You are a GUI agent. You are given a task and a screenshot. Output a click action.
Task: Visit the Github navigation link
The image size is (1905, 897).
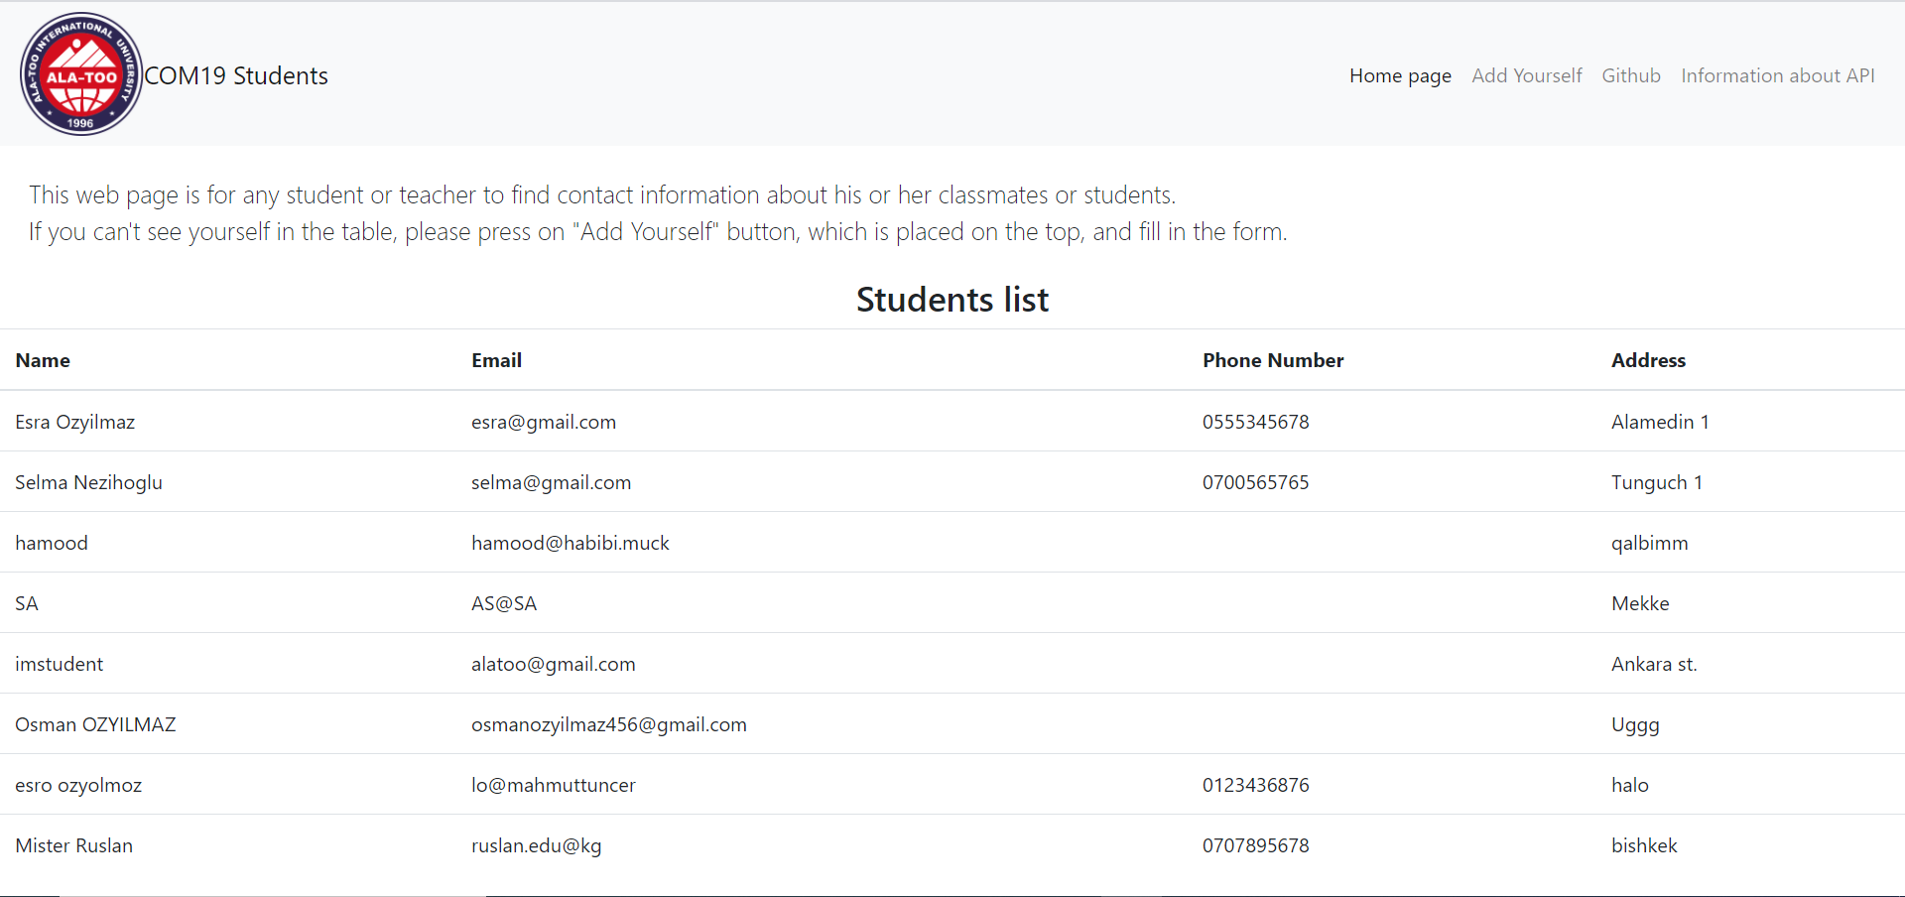(x=1630, y=76)
